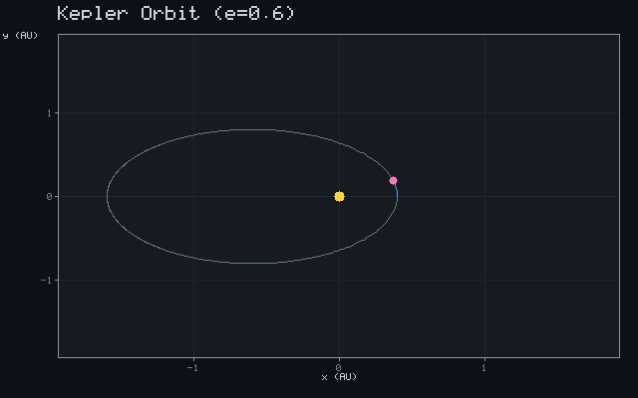Image resolution: width=638 pixels, height=398 pixels.
Task: Click the pink planet marker on orbit
Action: [393, 181]
